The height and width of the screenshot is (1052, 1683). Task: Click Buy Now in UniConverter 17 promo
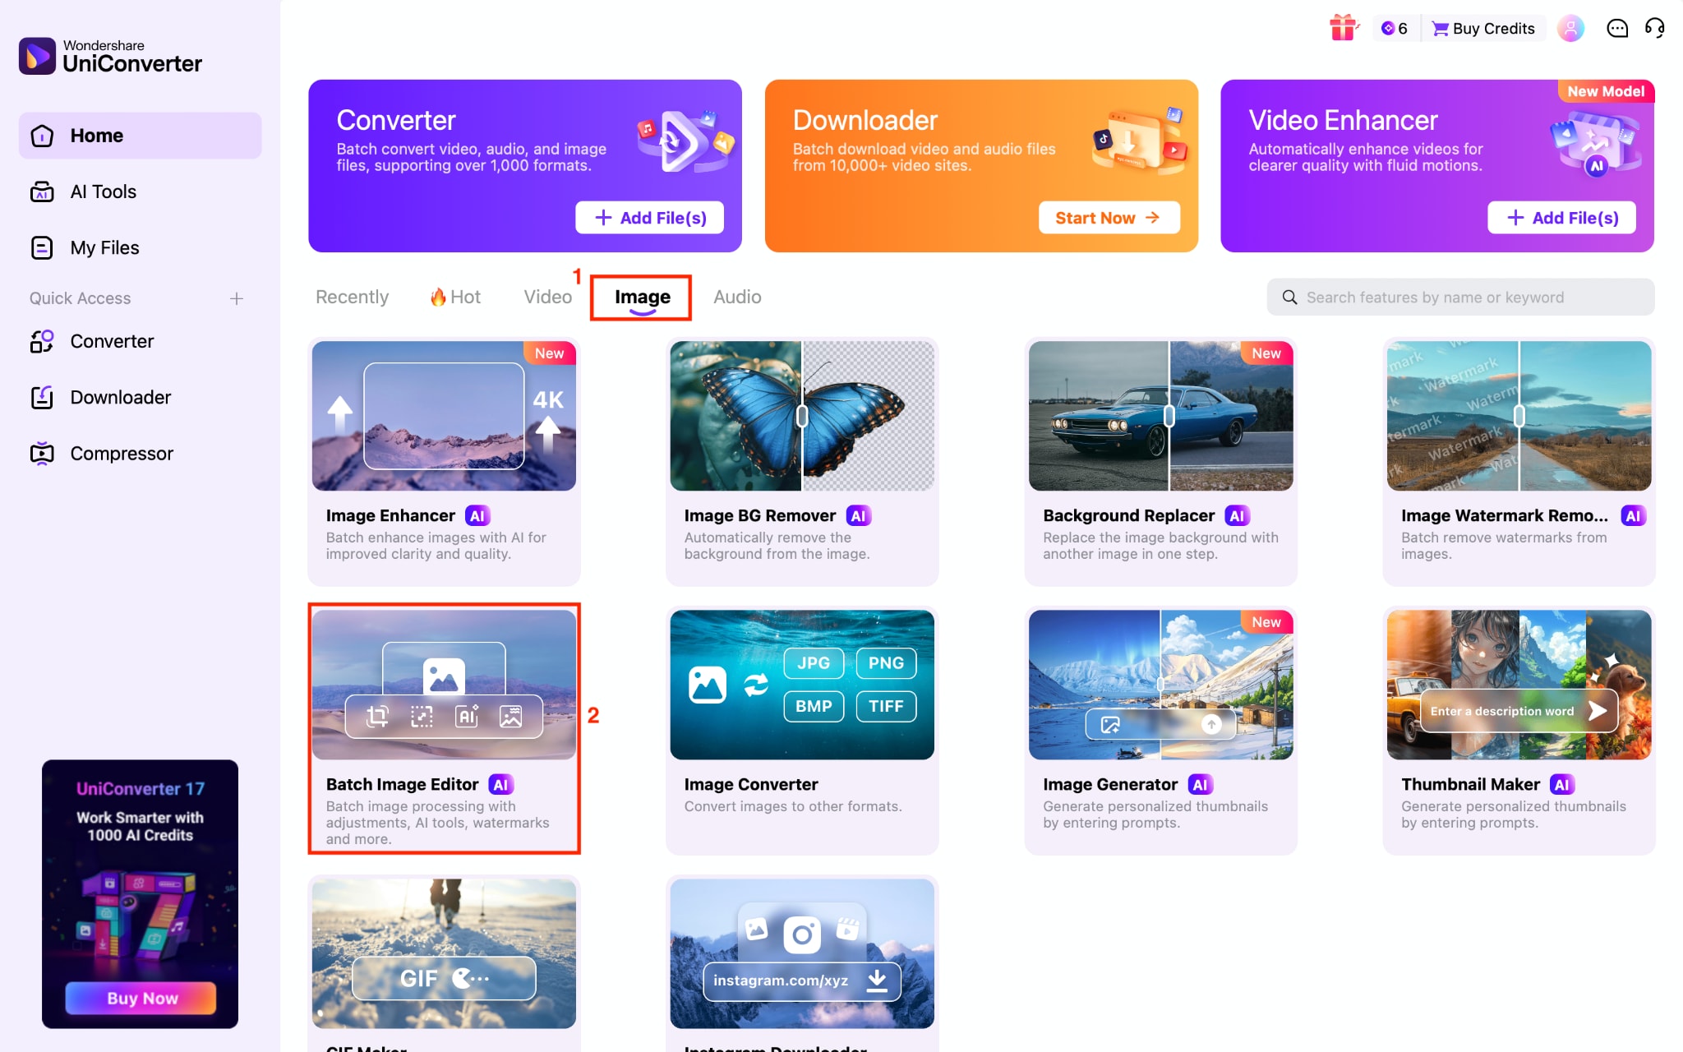click(x=141, y=998)
